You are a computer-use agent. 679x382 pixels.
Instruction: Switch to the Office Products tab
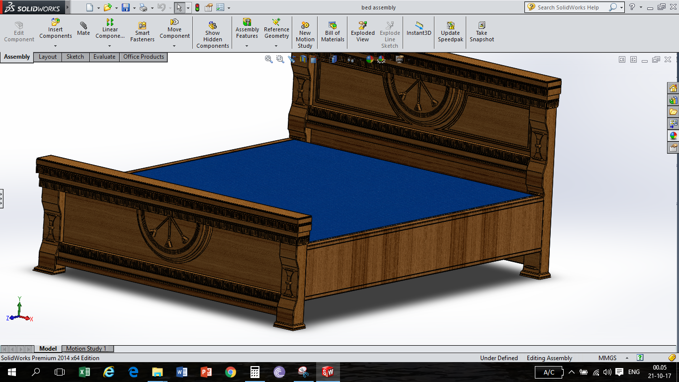[x=144, y=57]
